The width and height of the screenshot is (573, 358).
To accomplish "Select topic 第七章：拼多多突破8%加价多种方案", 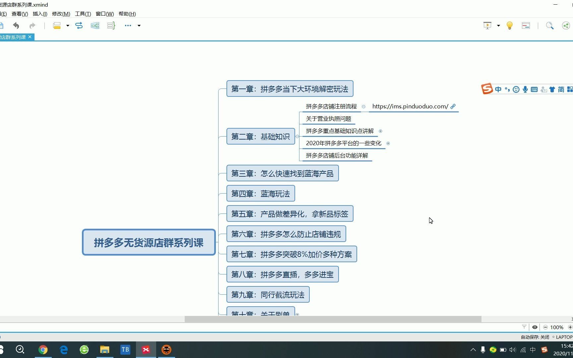I will tap(292, 254).
